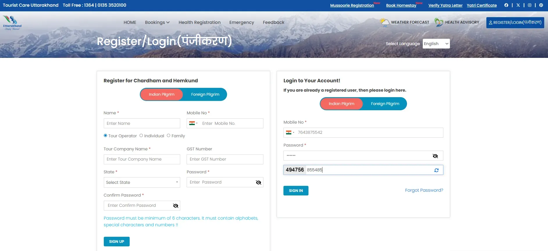
Task: Click the health advisory heart icon
Action: click(x=439, y=22)
